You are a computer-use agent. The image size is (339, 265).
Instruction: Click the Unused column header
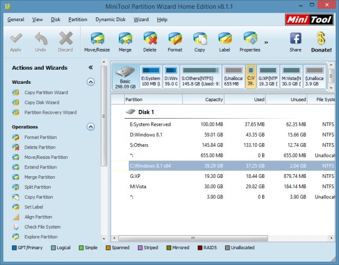click(x=287, y=100)
